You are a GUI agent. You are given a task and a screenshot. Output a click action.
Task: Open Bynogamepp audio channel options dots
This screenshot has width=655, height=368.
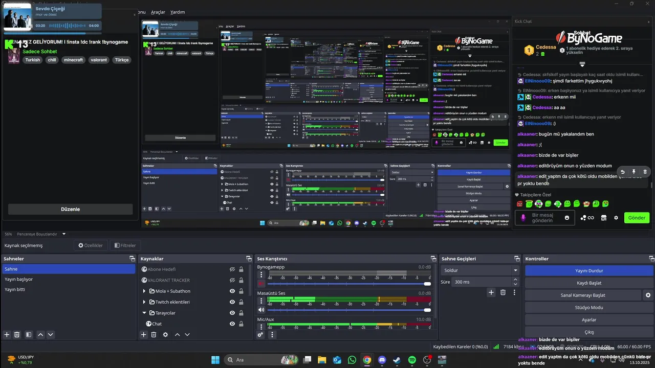click(x=261, y=274)
